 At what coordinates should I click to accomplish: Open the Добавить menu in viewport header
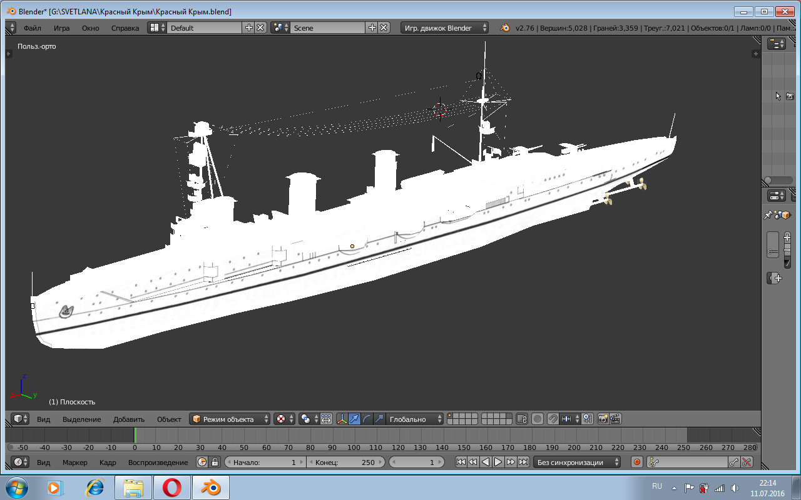pos(129,419)
